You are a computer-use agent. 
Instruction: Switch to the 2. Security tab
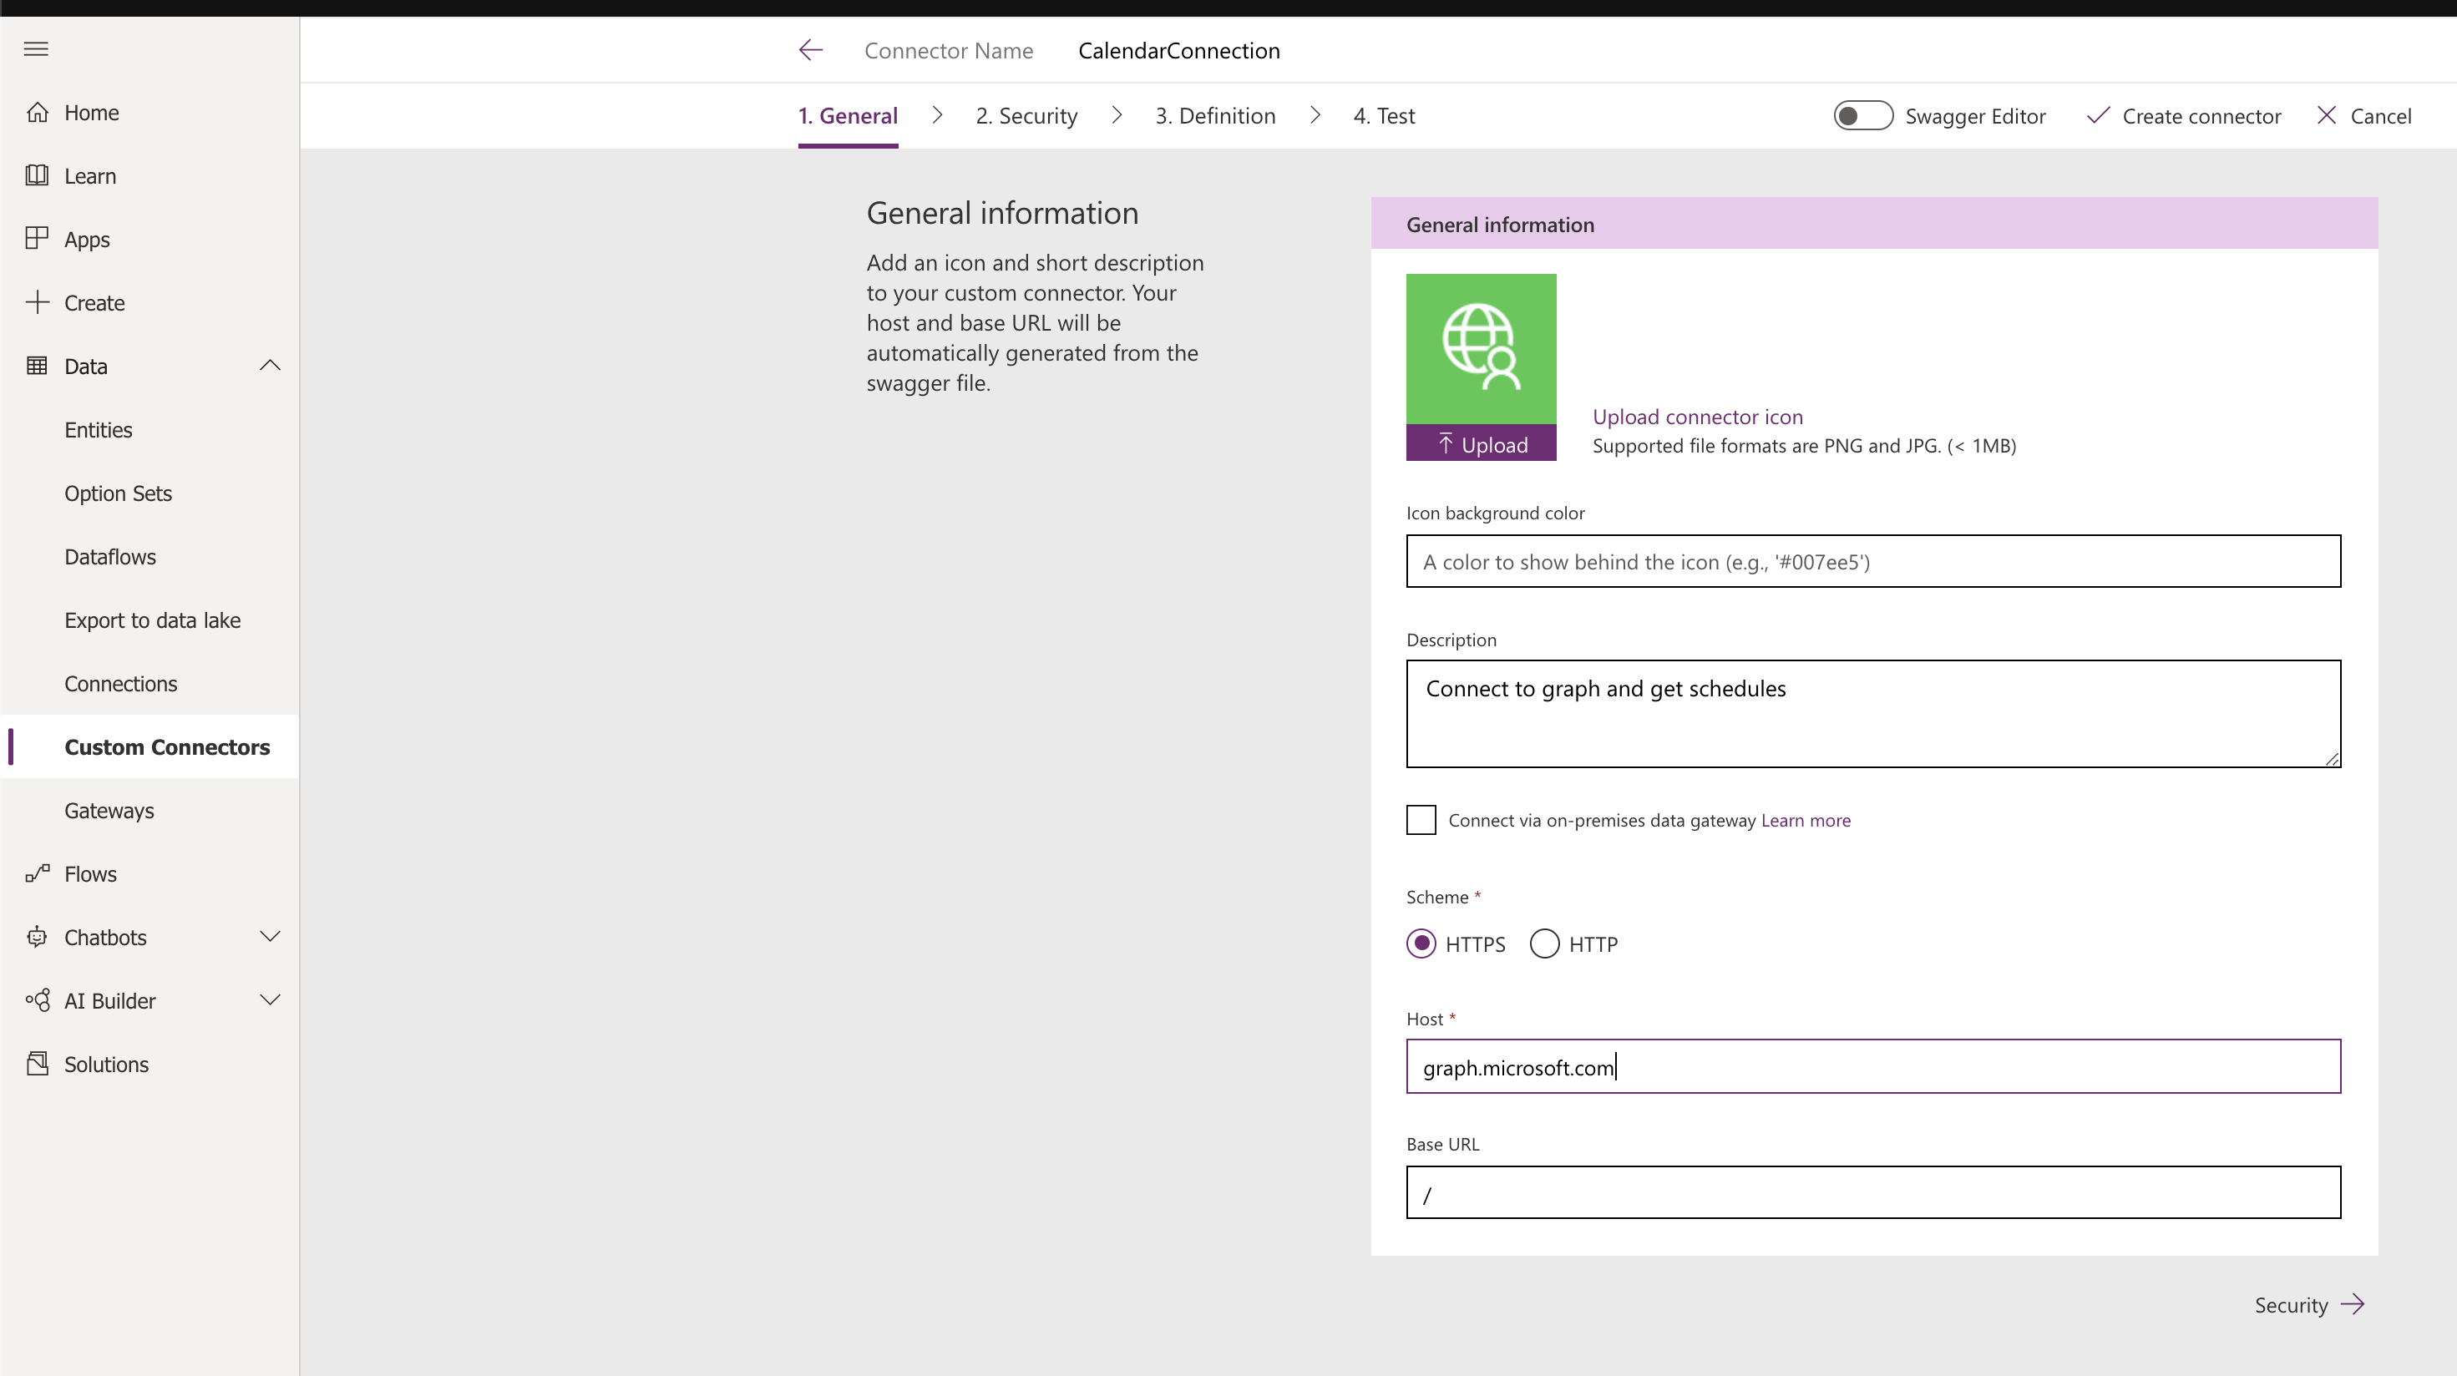click(1026, 115)
